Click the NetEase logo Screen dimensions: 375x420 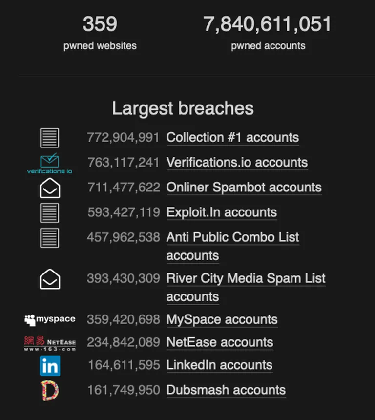tap(50, 343)
